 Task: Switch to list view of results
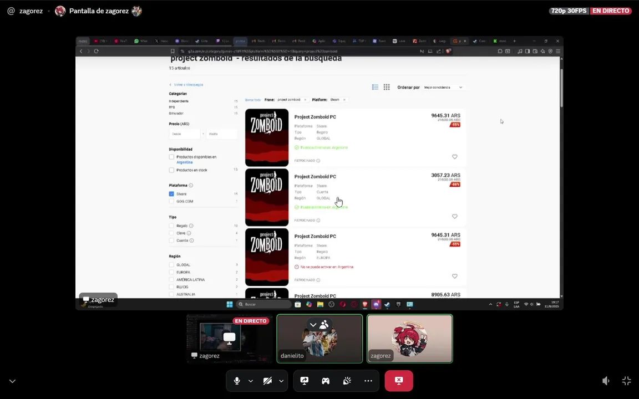point(375,87)
